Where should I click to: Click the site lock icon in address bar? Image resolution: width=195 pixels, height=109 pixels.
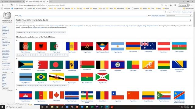coord(17,5)
